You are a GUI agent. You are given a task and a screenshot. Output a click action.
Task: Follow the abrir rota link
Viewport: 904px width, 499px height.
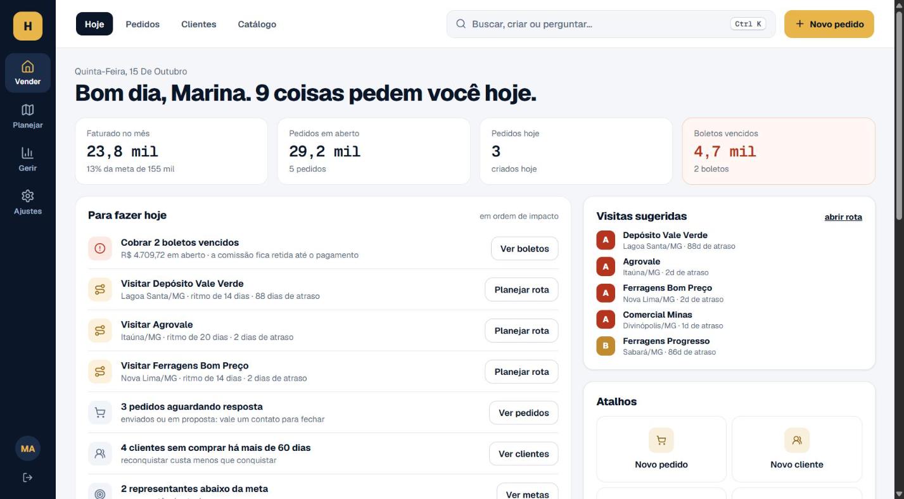[x=843, y=217]
